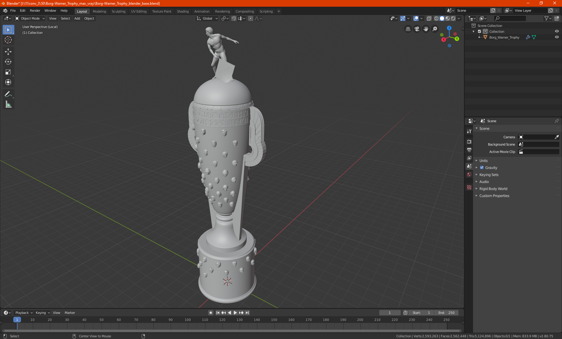
Task: Open the Active Tool properties tab
Action: pyautogui.click(x=469, y=131)
